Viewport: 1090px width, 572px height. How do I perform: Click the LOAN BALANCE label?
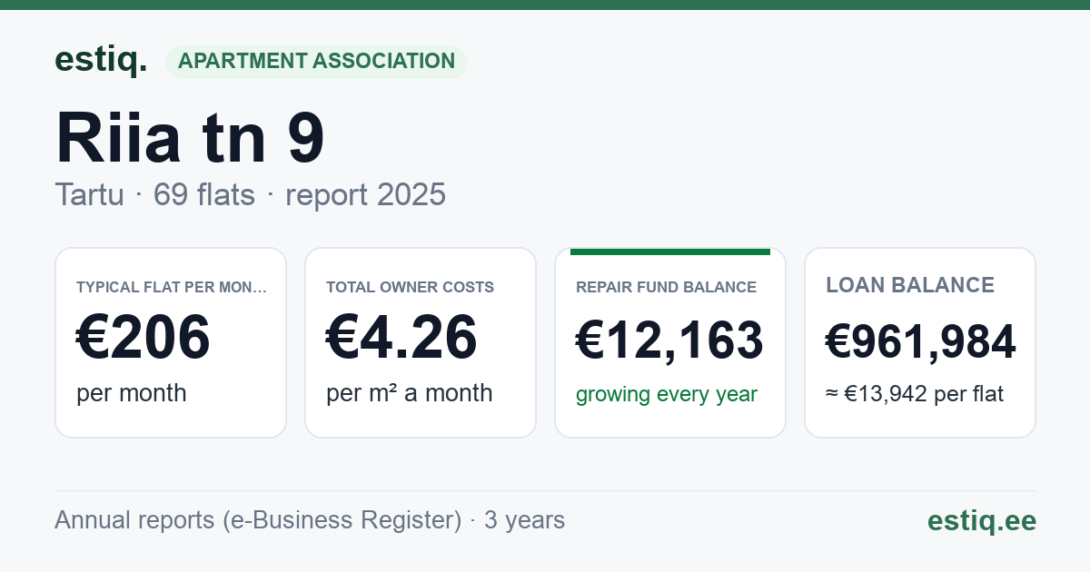point(910,286)
